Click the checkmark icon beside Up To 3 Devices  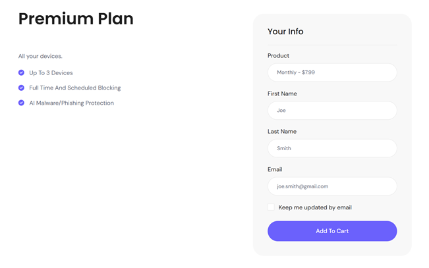point(21,72)
